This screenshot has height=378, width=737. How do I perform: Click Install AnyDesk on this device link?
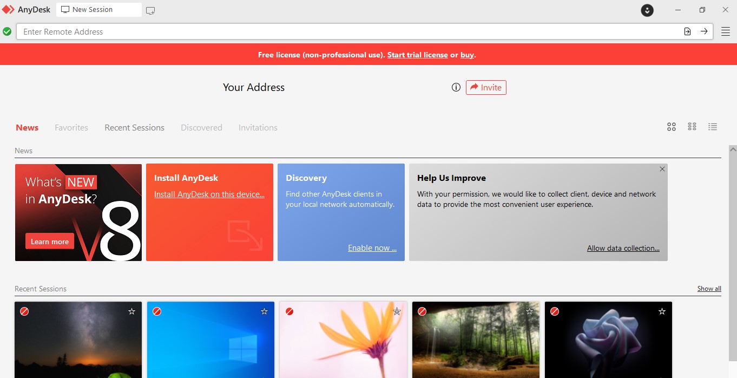click(x=209, y=194)
